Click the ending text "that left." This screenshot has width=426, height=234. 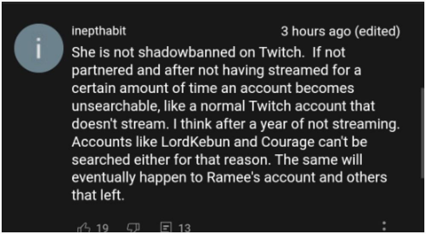pos(98,195)
